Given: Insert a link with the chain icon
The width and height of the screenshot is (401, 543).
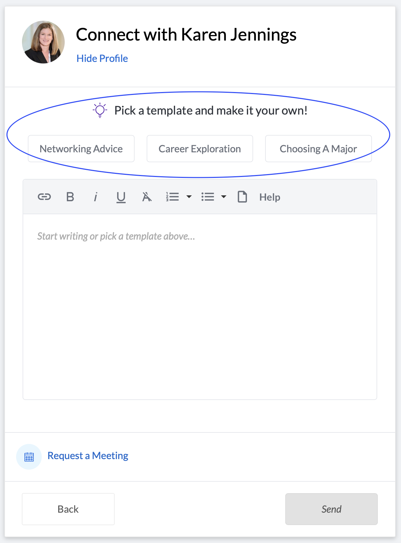Looking at the screenshot, I should (44, 197).
